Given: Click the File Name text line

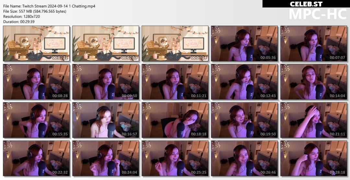Looking at the screenshot, I should (49, 6).
